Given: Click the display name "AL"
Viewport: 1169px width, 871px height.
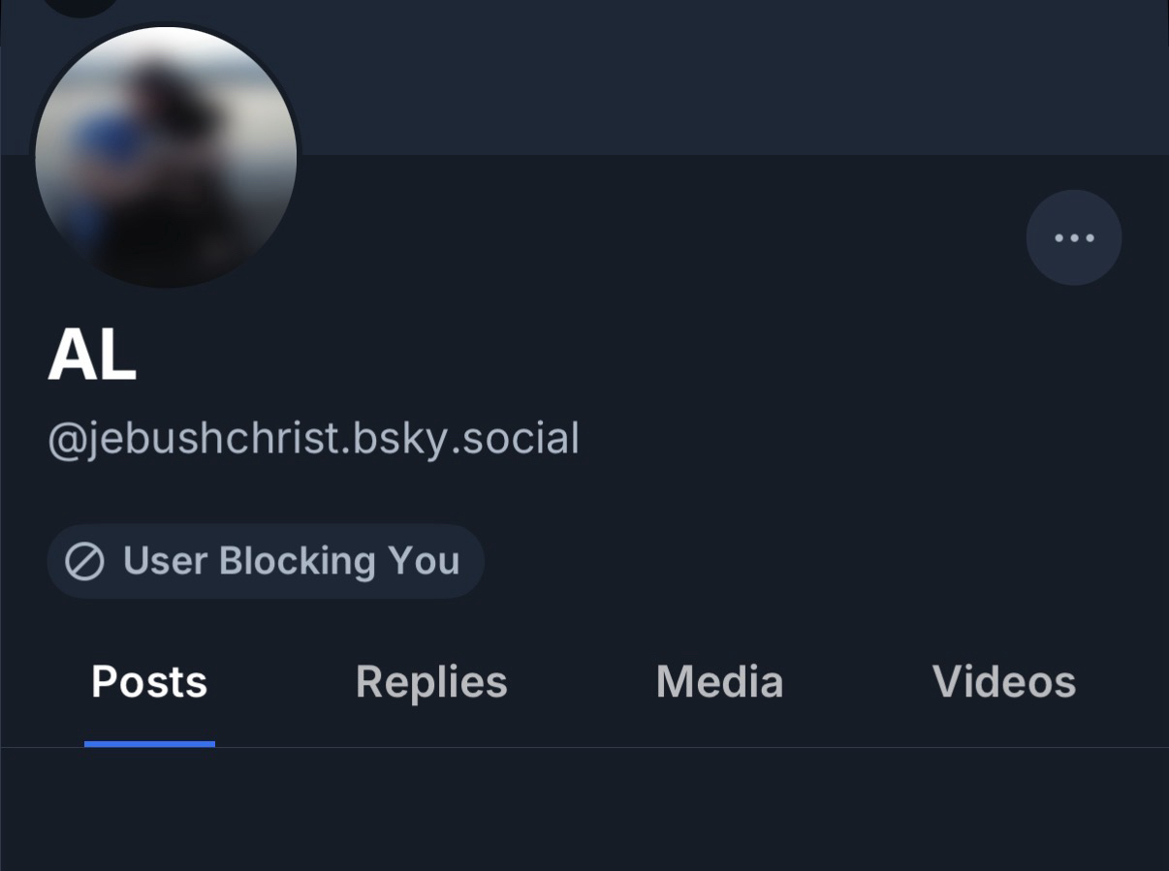Looking at the screenshot, I should tap(92, 356).
